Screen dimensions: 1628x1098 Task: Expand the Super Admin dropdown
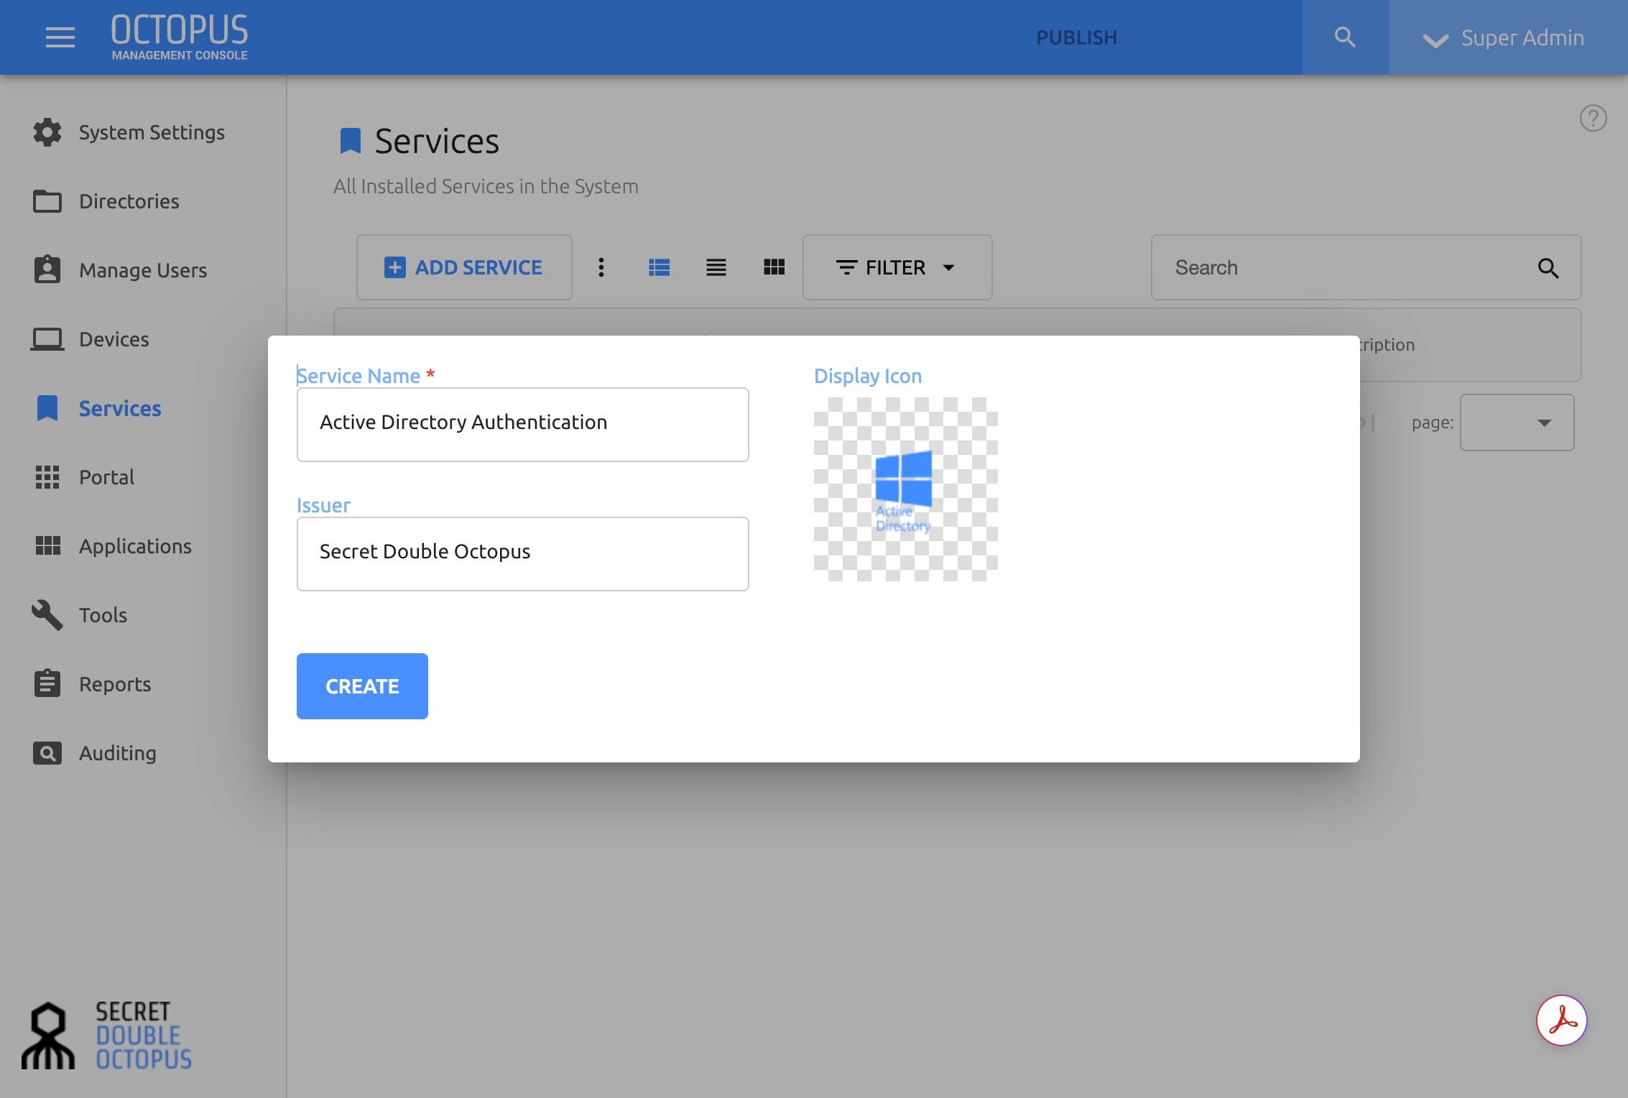1507,37
